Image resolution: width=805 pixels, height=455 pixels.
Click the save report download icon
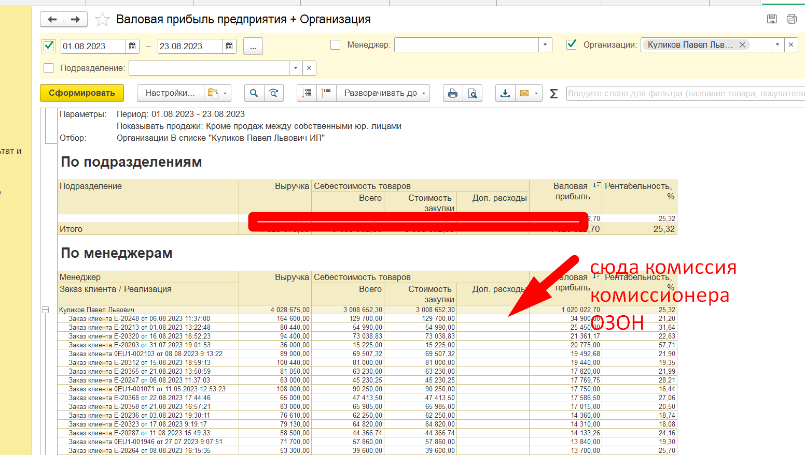(505, 93)
